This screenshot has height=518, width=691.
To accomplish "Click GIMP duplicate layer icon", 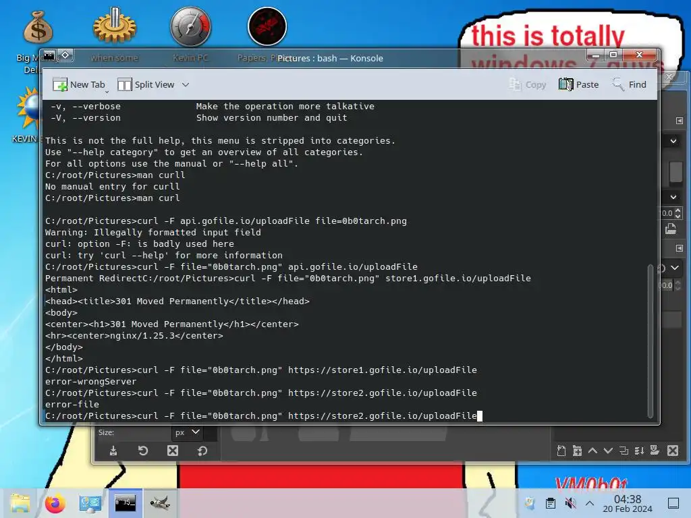I will pos(624,451).
